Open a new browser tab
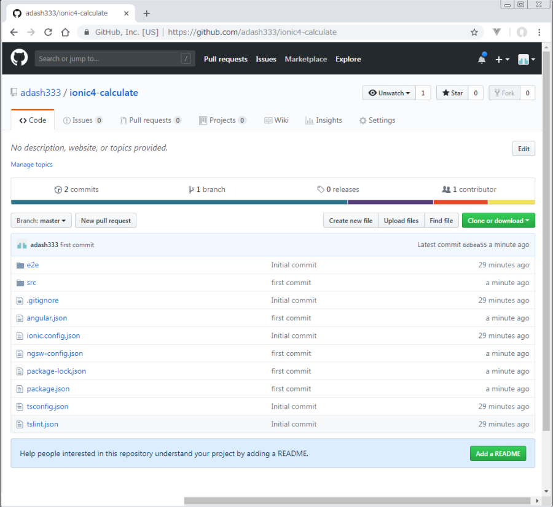Viewport: 553px width, 507px height. 146,13
